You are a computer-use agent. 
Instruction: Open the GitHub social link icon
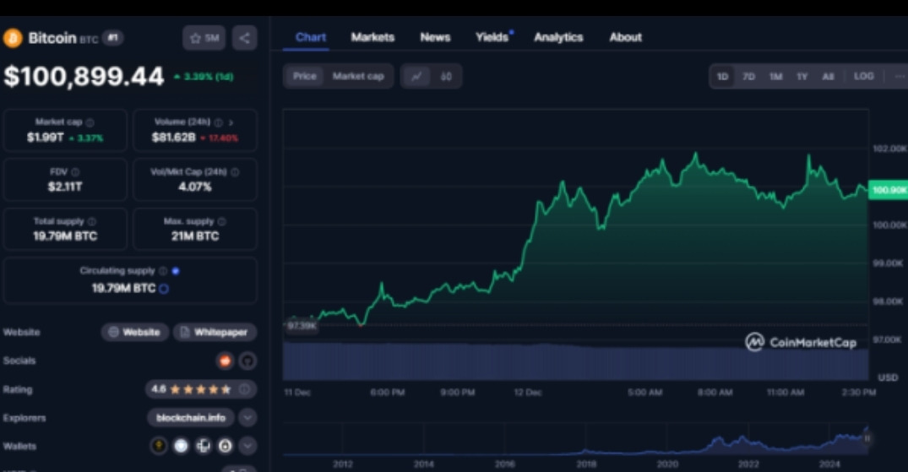click(x=247, y=361)
